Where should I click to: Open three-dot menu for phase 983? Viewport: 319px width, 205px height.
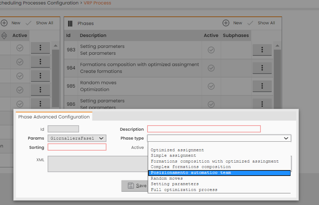pos(262,50)
